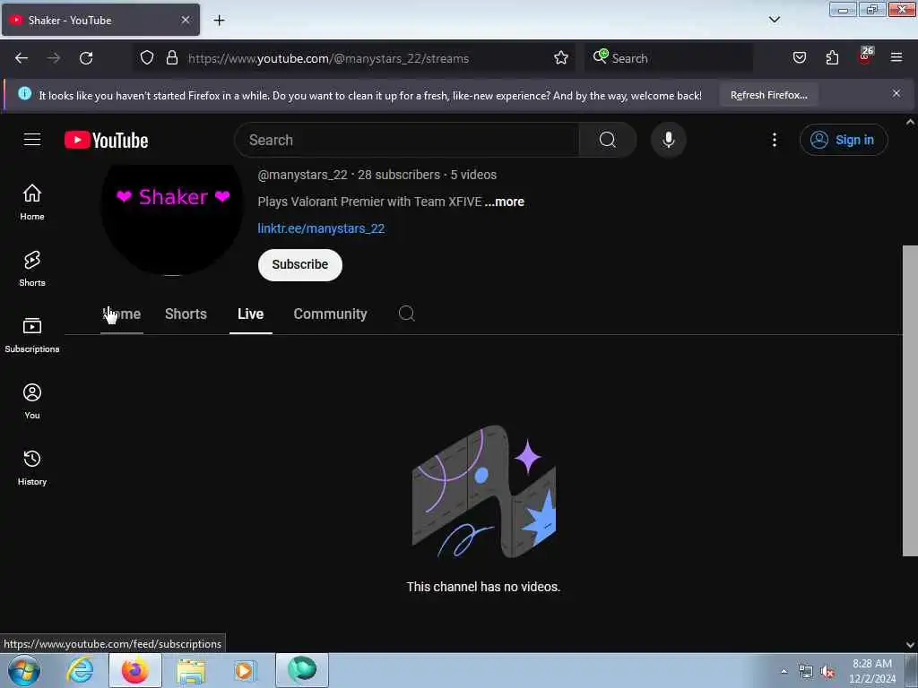This screenshot has width=918, height=688.
Task: Open the channel Community tab
Action: click(x=330, y=314)
